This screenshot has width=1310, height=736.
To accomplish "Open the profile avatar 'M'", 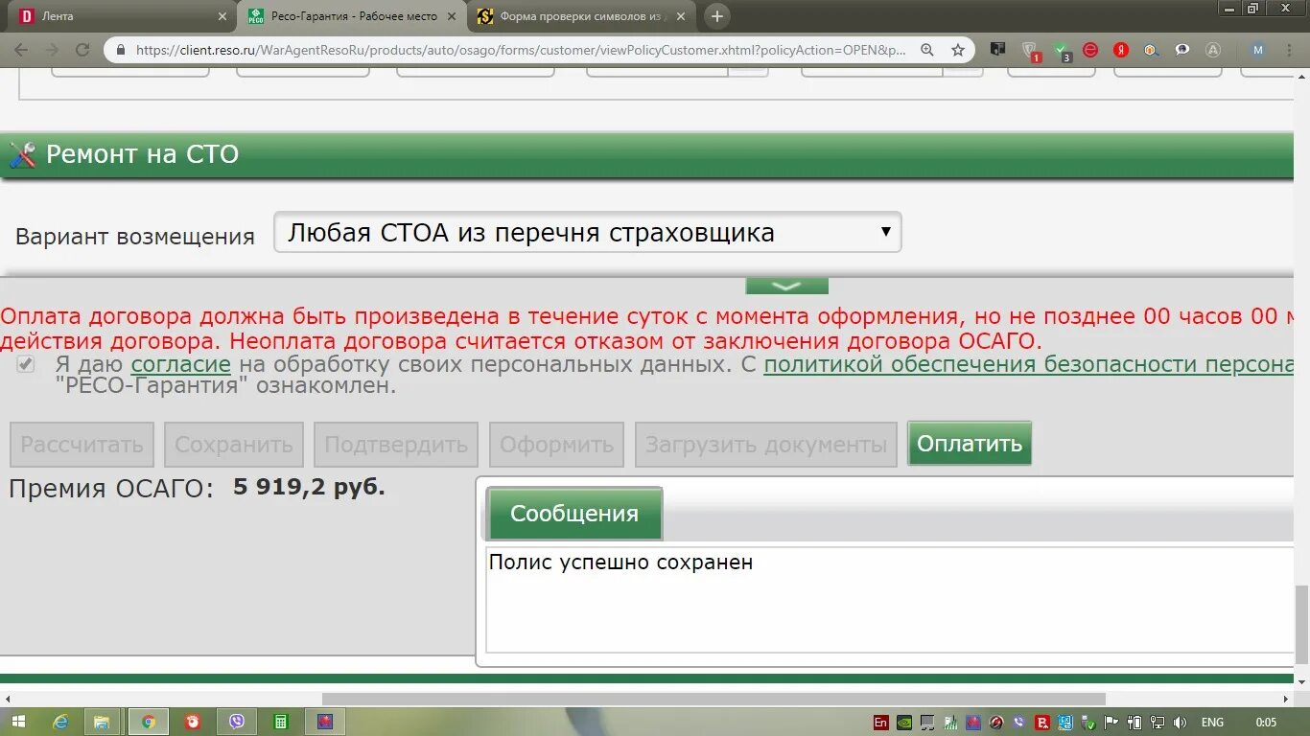I will [1258, 50].
